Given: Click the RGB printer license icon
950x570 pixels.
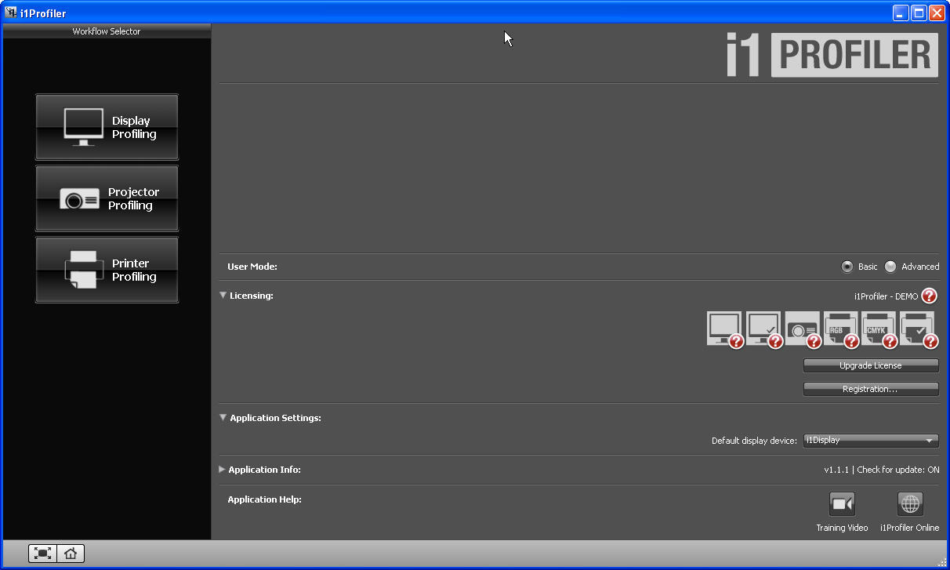Looking at the screenshot, I should point(840,328).
